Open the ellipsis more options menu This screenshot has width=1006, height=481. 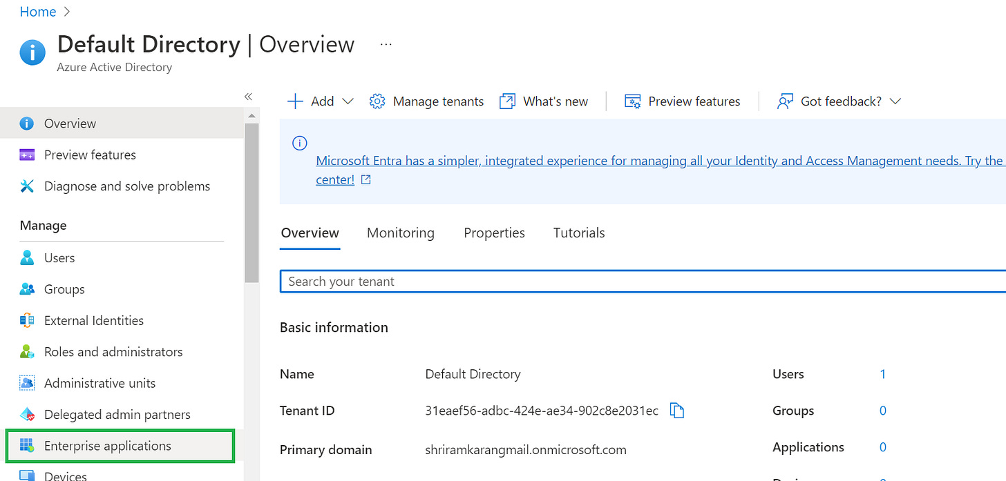pos(386,45)
